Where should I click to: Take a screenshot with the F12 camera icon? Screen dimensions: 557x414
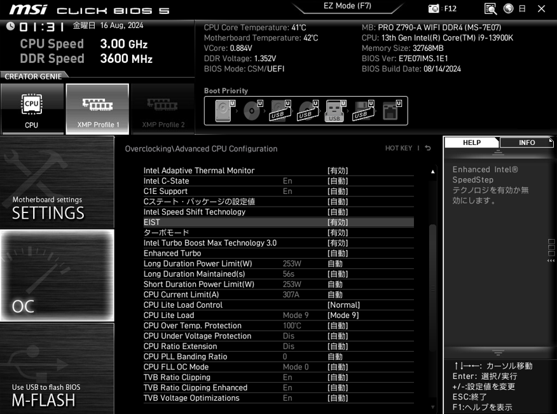point(434,8)
